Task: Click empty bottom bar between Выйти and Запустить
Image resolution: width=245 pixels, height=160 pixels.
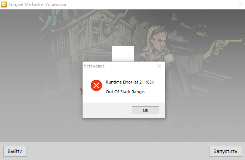Action: coord(118,151)
